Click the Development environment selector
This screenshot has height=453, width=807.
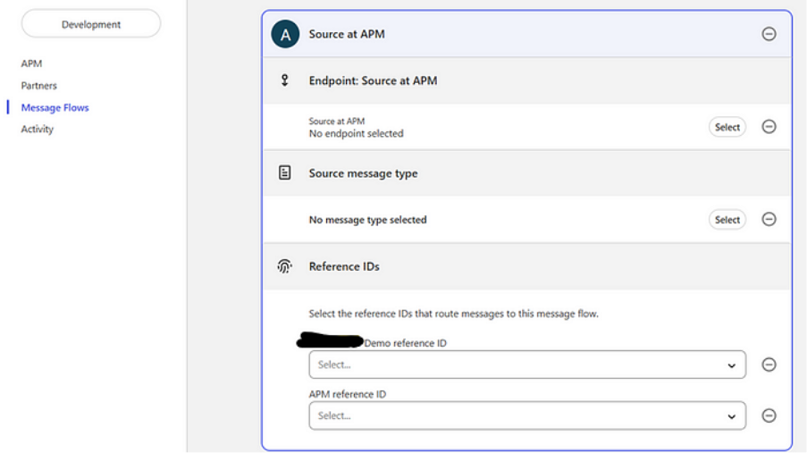(x=91, y=24)
